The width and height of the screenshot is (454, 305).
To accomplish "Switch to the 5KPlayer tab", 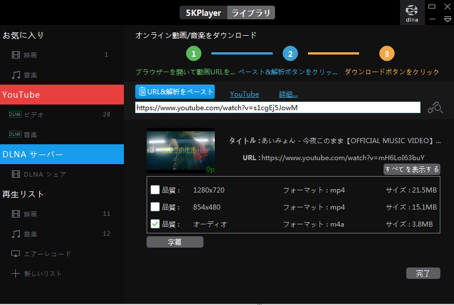I will 203,13.
